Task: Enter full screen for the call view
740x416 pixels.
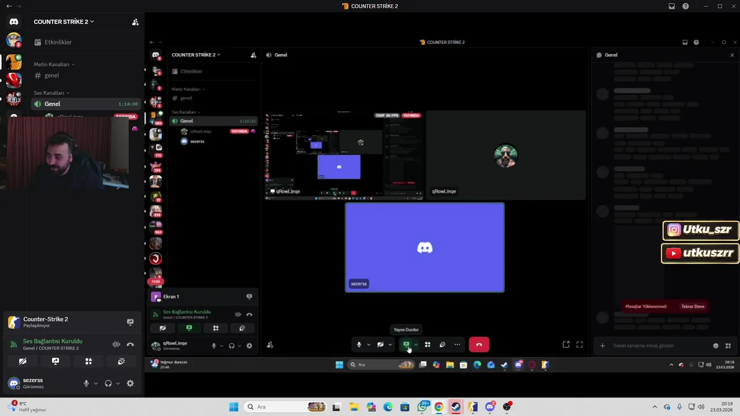Action: [580, 345]
